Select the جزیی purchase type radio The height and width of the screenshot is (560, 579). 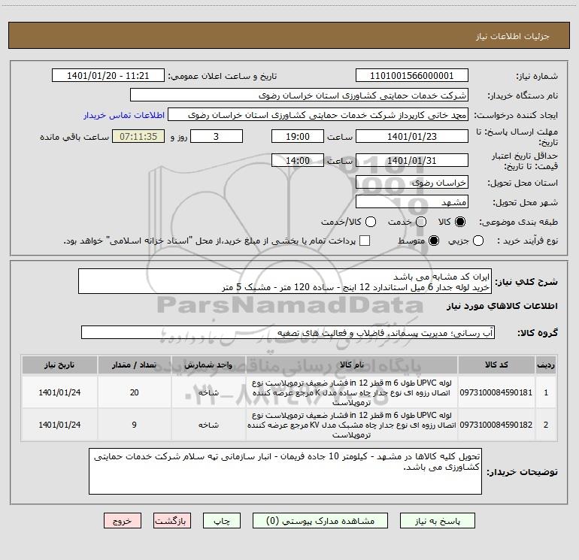[x=478, y=241]
